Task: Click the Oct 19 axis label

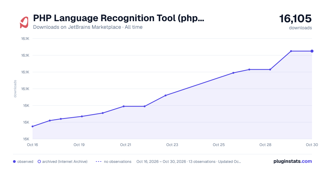Action: tap(79, 145)
